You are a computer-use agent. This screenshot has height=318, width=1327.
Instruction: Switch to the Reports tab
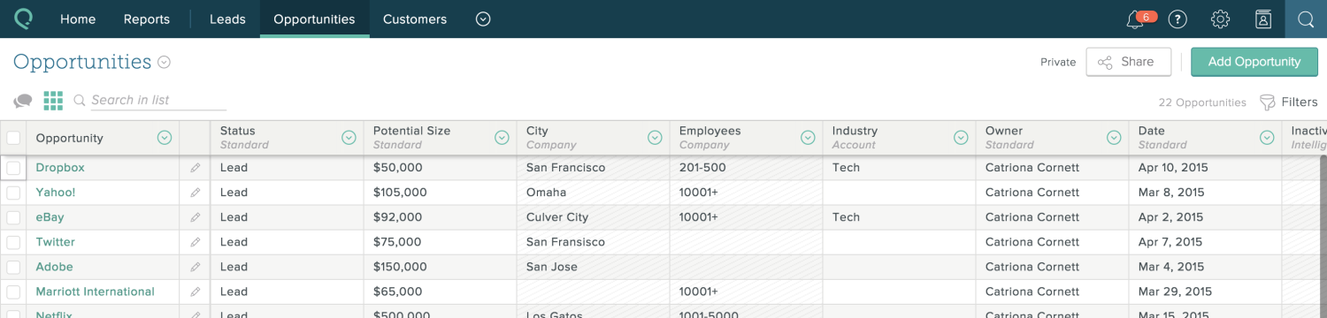(147, 19)
